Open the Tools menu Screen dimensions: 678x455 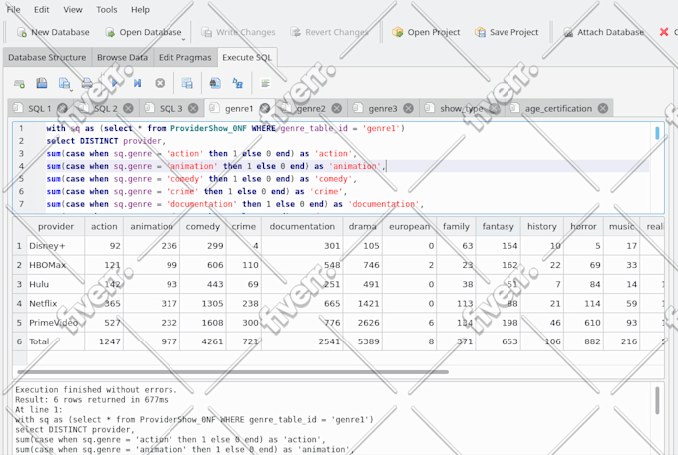tap(107, 10)
